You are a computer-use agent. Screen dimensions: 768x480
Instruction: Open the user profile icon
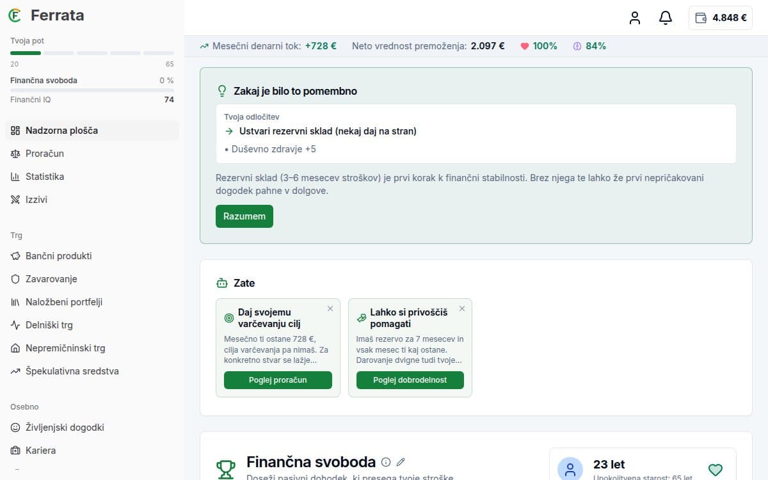coord(635,18)
